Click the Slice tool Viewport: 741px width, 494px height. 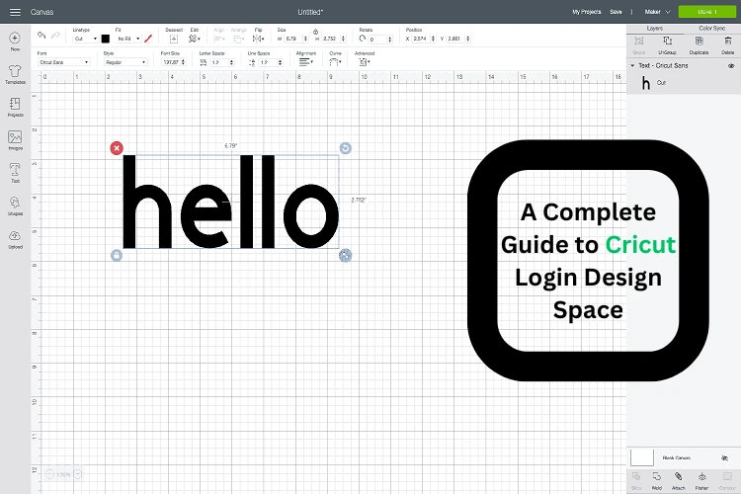point(636,476)
